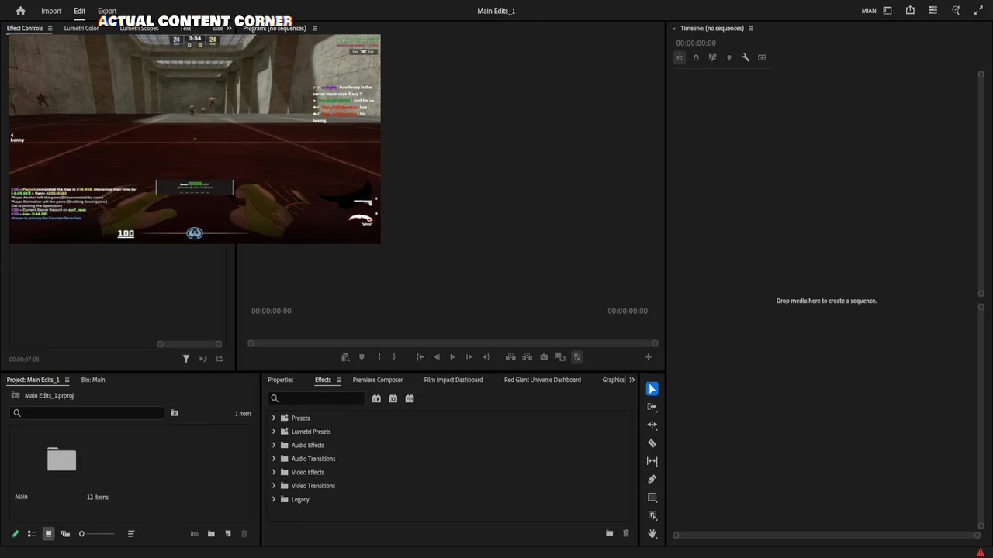
Task: Open the Export tab
Action: [107, 11]
